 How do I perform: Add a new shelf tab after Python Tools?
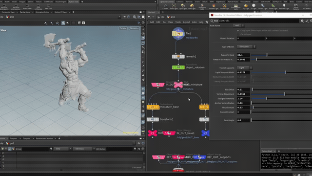click(x=82, y=1)
